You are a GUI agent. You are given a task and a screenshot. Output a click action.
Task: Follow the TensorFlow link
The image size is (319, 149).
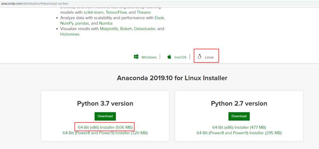[116, 12]
